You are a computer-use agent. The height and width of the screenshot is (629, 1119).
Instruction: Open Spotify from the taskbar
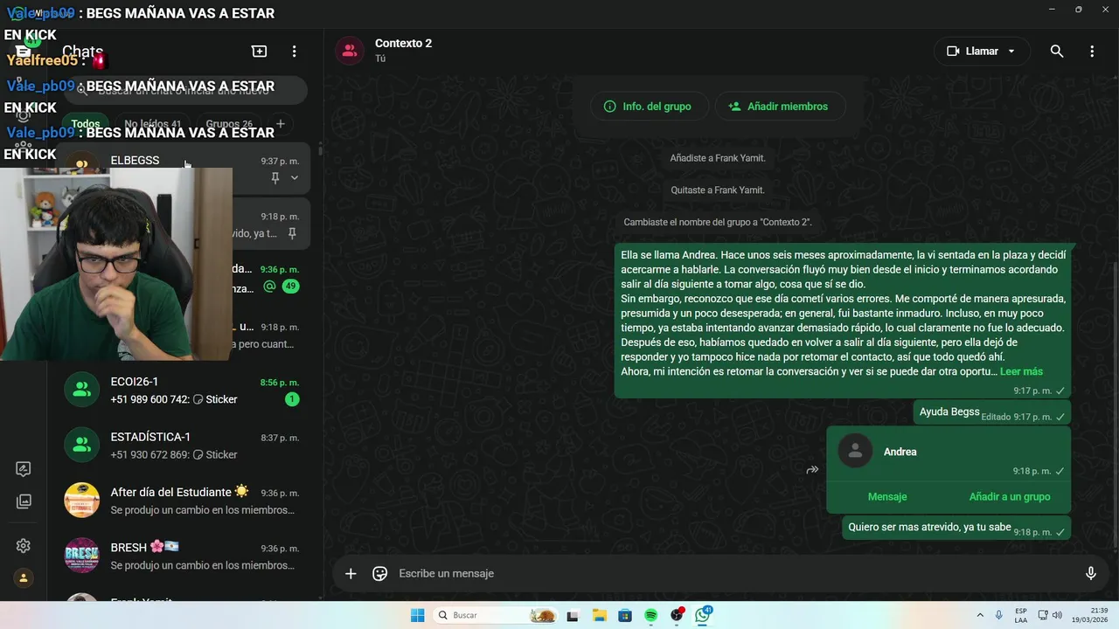pyautogui.click(x=651, y=615)
